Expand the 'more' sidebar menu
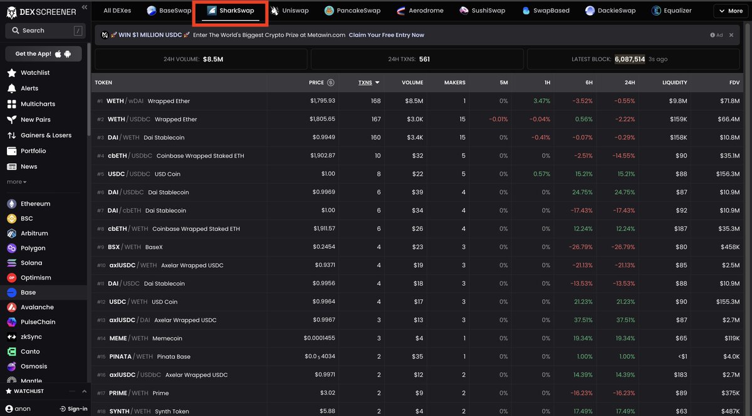Image resolution: width=752 pixels, height=416 pixels. 17,182
